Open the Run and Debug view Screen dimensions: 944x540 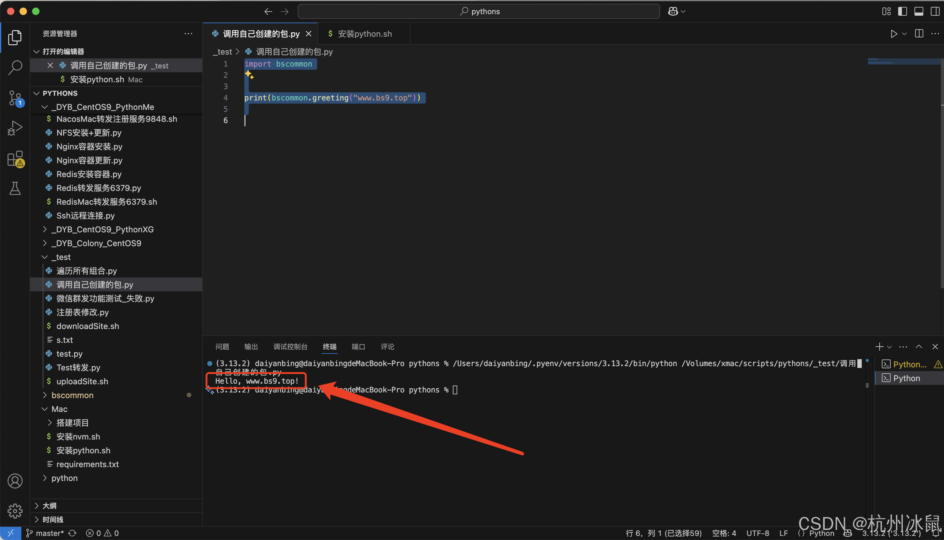(x=15, y=128)
